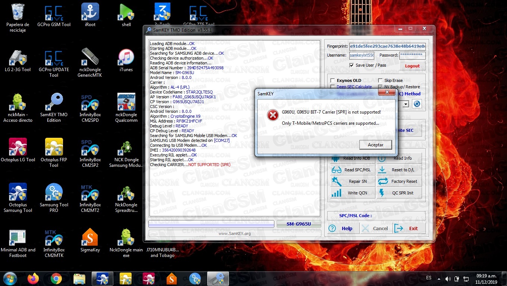Toggle the Deep SEC Calculate checkbox
Viewport: 507px width, 286px height.
(333, 87)
